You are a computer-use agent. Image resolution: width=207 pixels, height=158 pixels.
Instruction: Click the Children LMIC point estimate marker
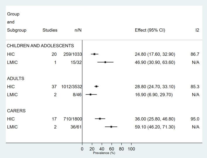click(x=105, y=62)
